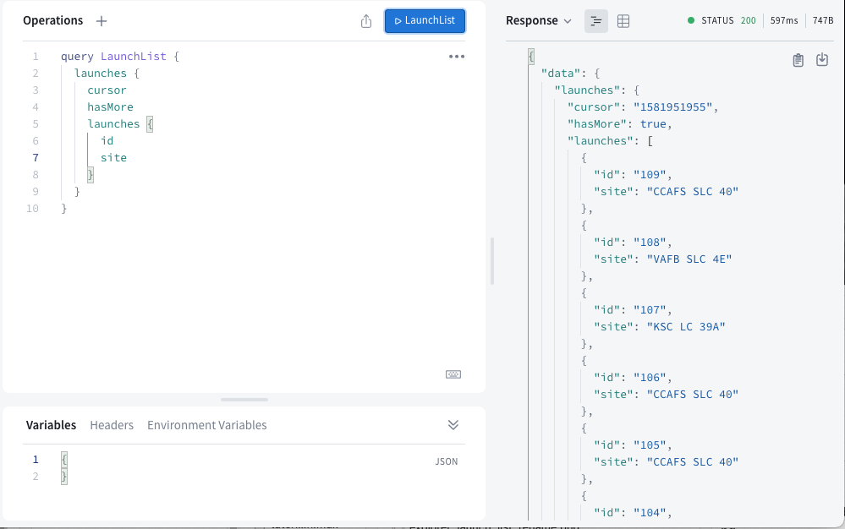Screen dimensions: 845x529
Task: Click the 597ms response time
Action: [x=784, y=21]
